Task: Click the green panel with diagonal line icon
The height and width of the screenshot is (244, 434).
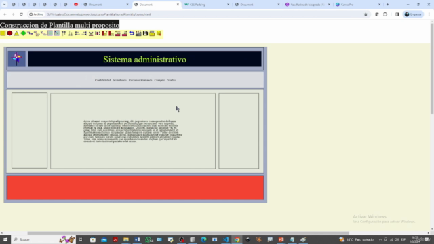Action: click(57, 33)
